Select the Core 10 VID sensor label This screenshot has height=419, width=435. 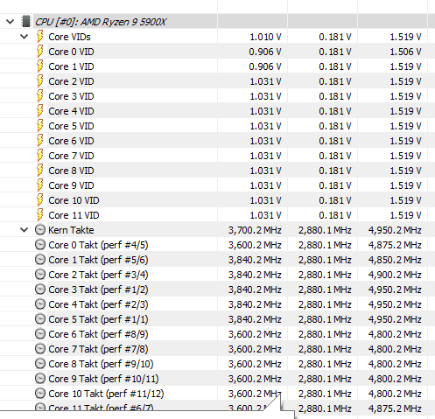click(74, 200)
